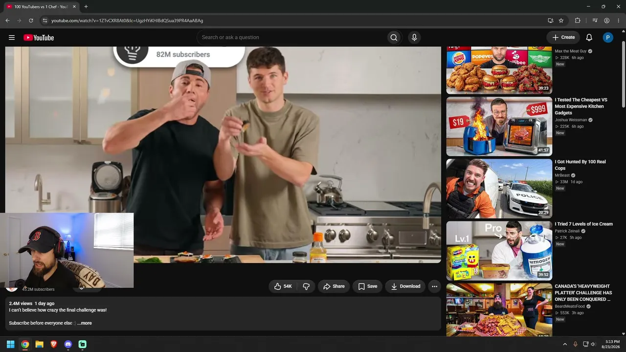Open the YouTube guide hamburger menu
The image size is (626, 352).
tap(12, 38)
